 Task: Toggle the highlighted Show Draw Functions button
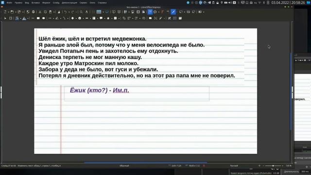[173, 12]
